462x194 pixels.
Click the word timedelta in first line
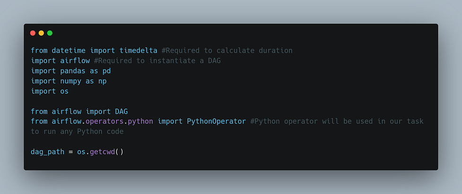[139, 50]
